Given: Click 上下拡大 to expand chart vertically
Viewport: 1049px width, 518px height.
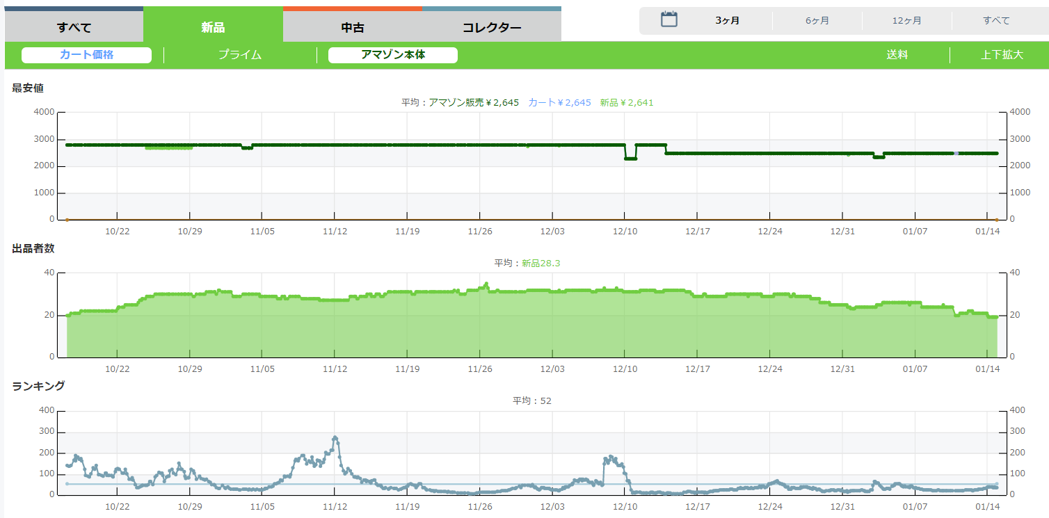Looking at the screenshot, I should 1002,55.
